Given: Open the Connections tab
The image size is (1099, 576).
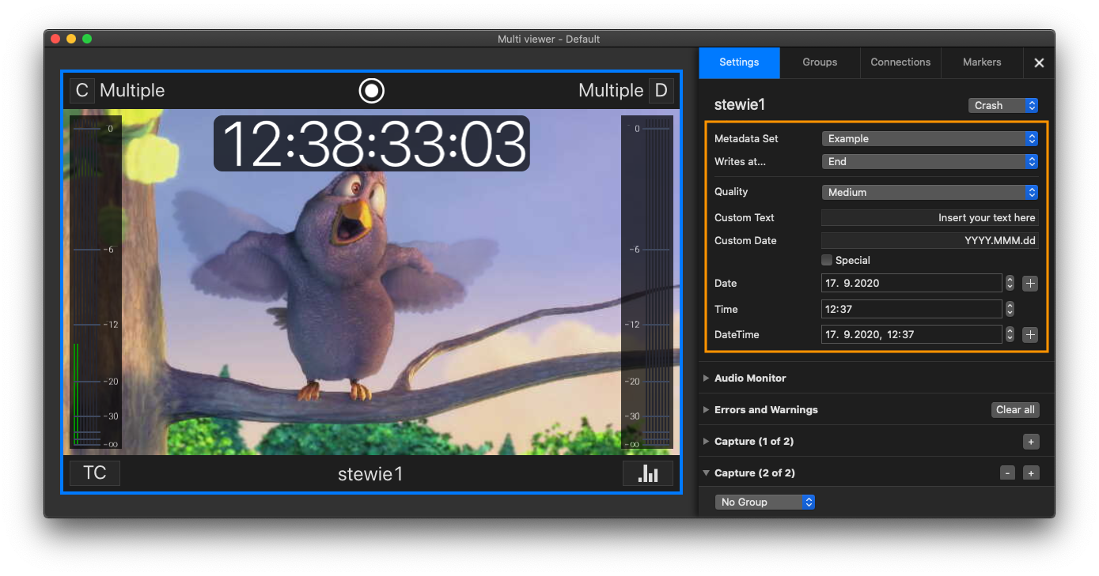Looking at the screenshot, I should click(x=900, y=62).
